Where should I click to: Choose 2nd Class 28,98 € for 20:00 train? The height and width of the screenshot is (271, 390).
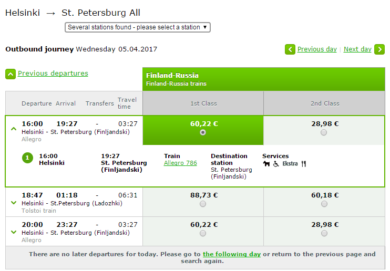click(324, 233)
